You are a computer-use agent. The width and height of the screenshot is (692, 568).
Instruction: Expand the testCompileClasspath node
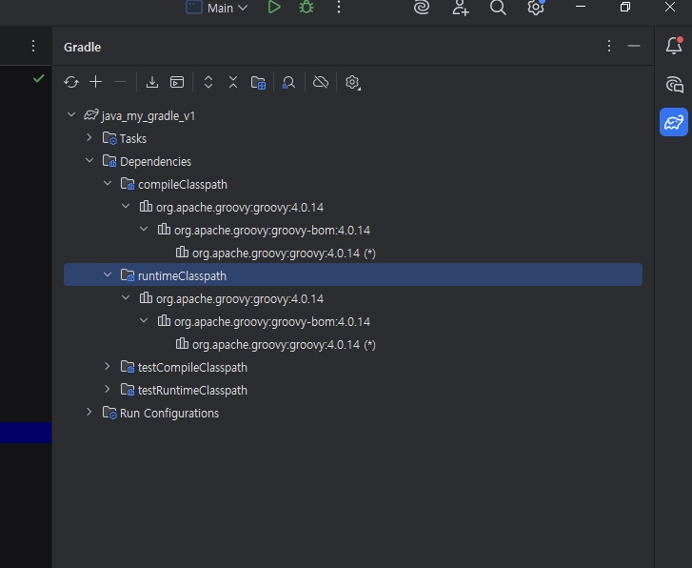[x=108, y=367]
